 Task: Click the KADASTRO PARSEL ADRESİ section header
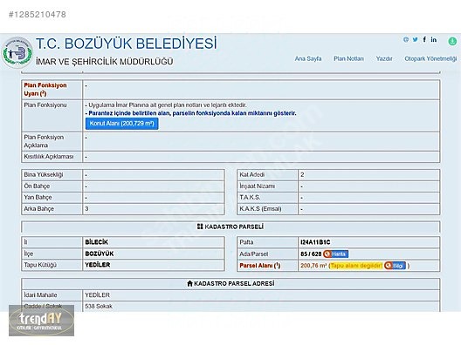pyautogui.click(x=230, y=283)
